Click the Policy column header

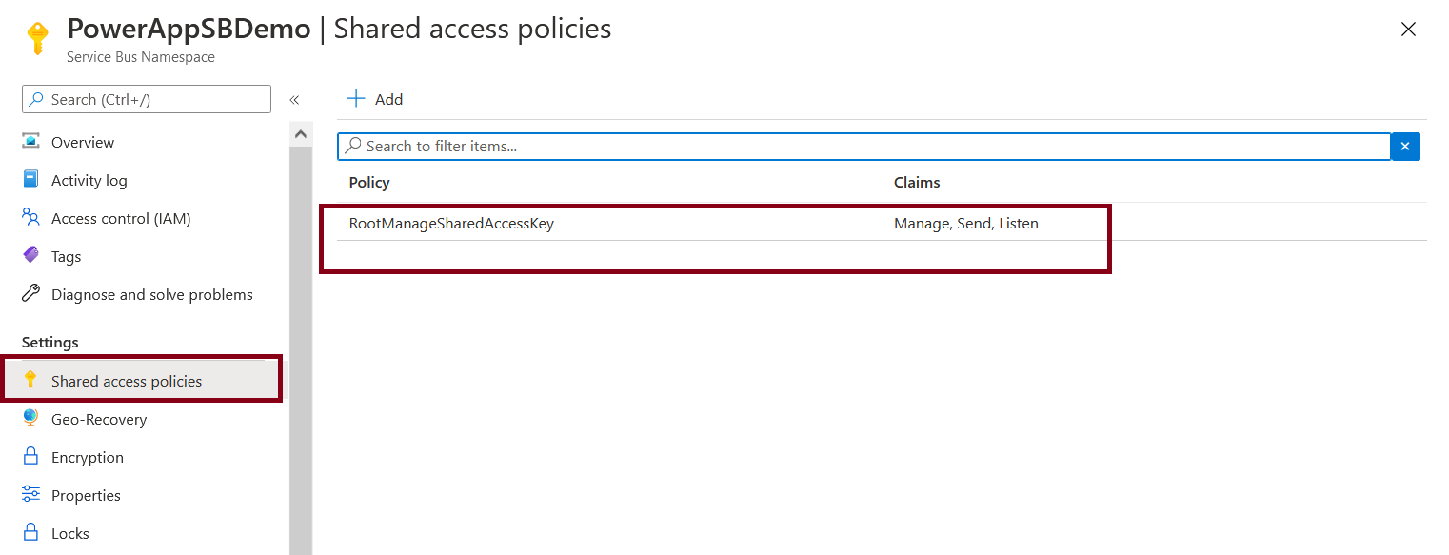(368, 182)
